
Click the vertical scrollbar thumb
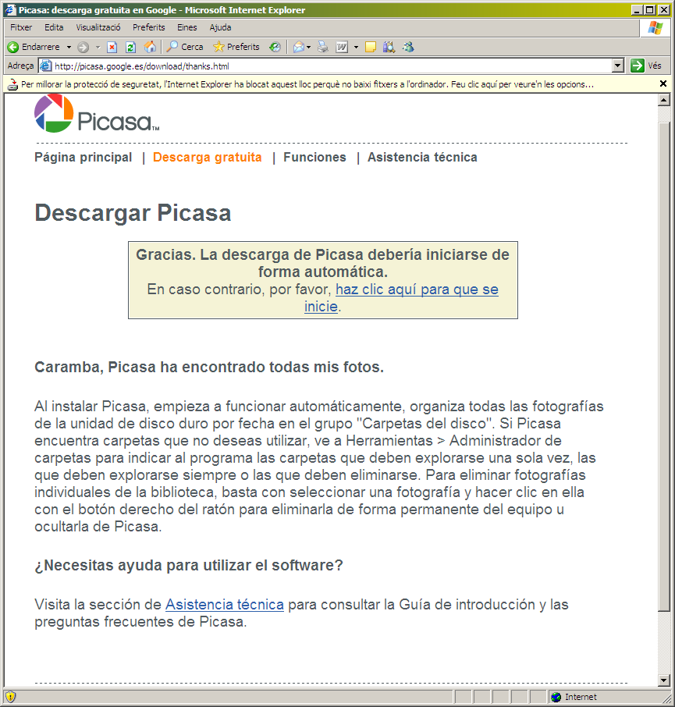click(x=664, y=367)
